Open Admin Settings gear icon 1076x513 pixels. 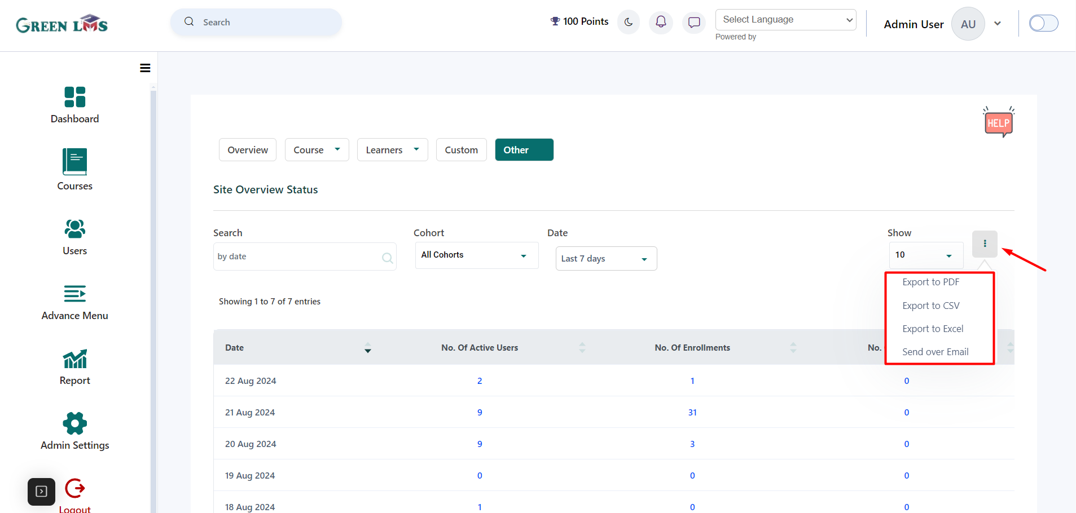pyautogui.click(x=74, y=423)
